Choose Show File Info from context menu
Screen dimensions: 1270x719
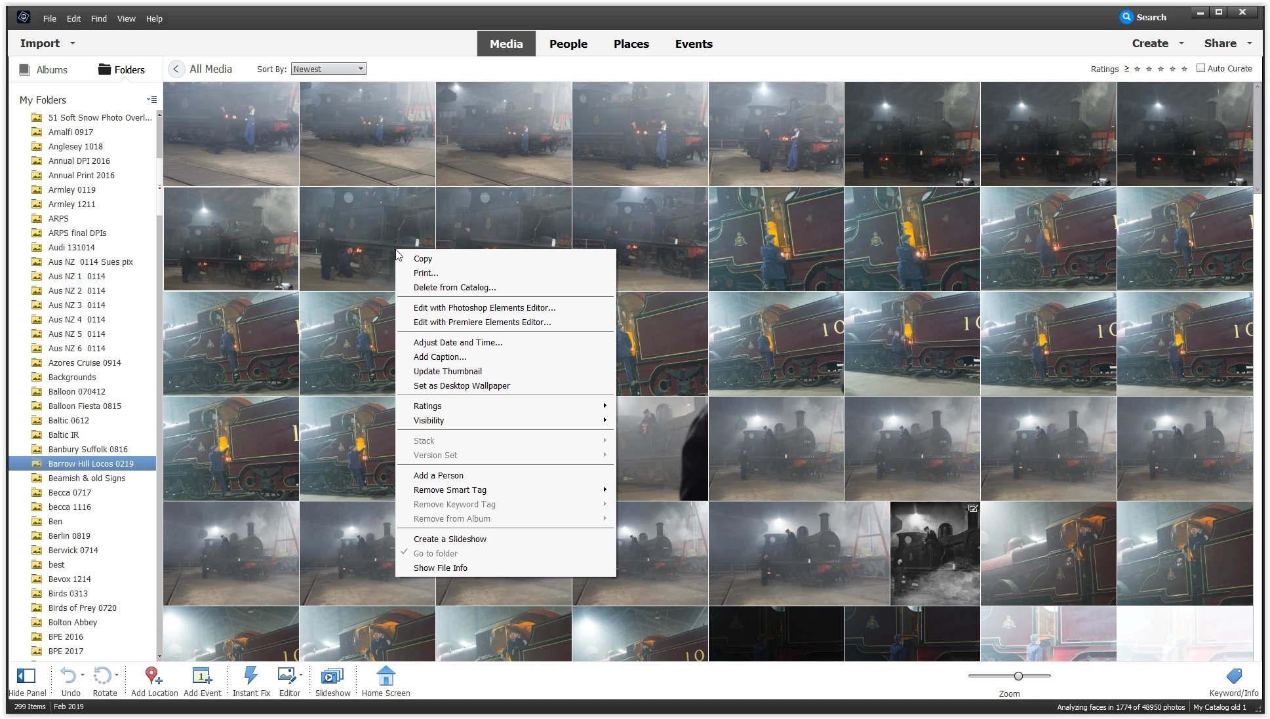coord(440,568)
